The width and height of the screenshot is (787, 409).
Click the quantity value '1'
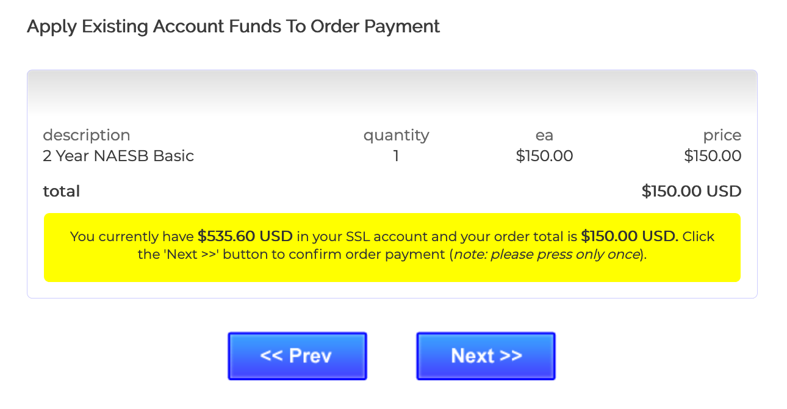pos(396,156)
